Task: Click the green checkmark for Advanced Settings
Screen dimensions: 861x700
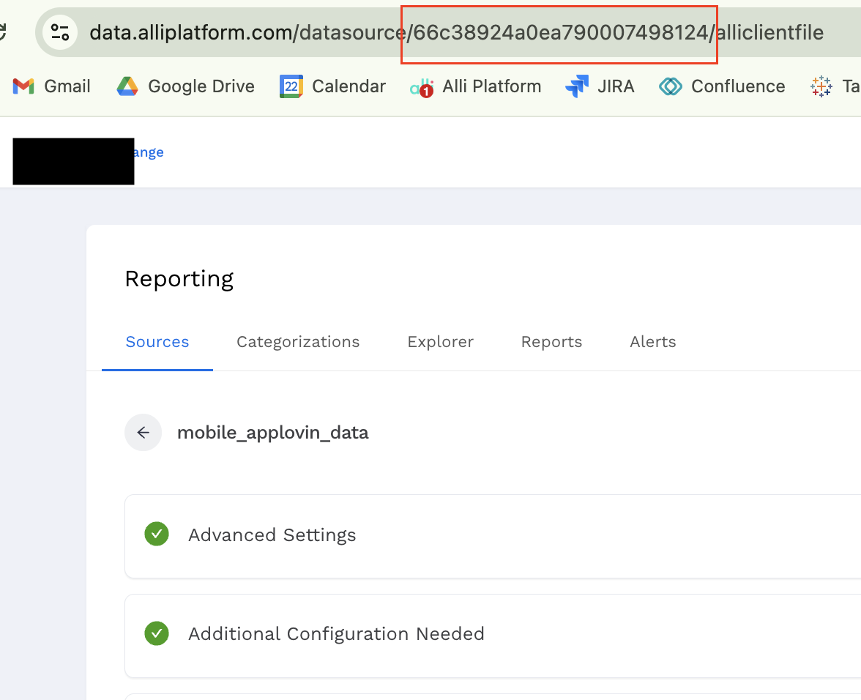Action: pos(157,535)
